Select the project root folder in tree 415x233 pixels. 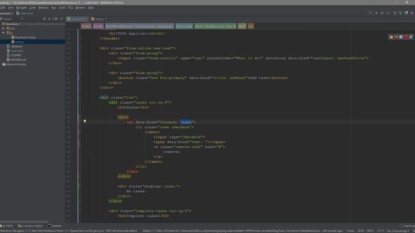(12, 24)
